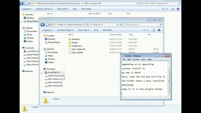Click Google folder icon
Viewport: 201px width, 113px height.
coord(70,42)
